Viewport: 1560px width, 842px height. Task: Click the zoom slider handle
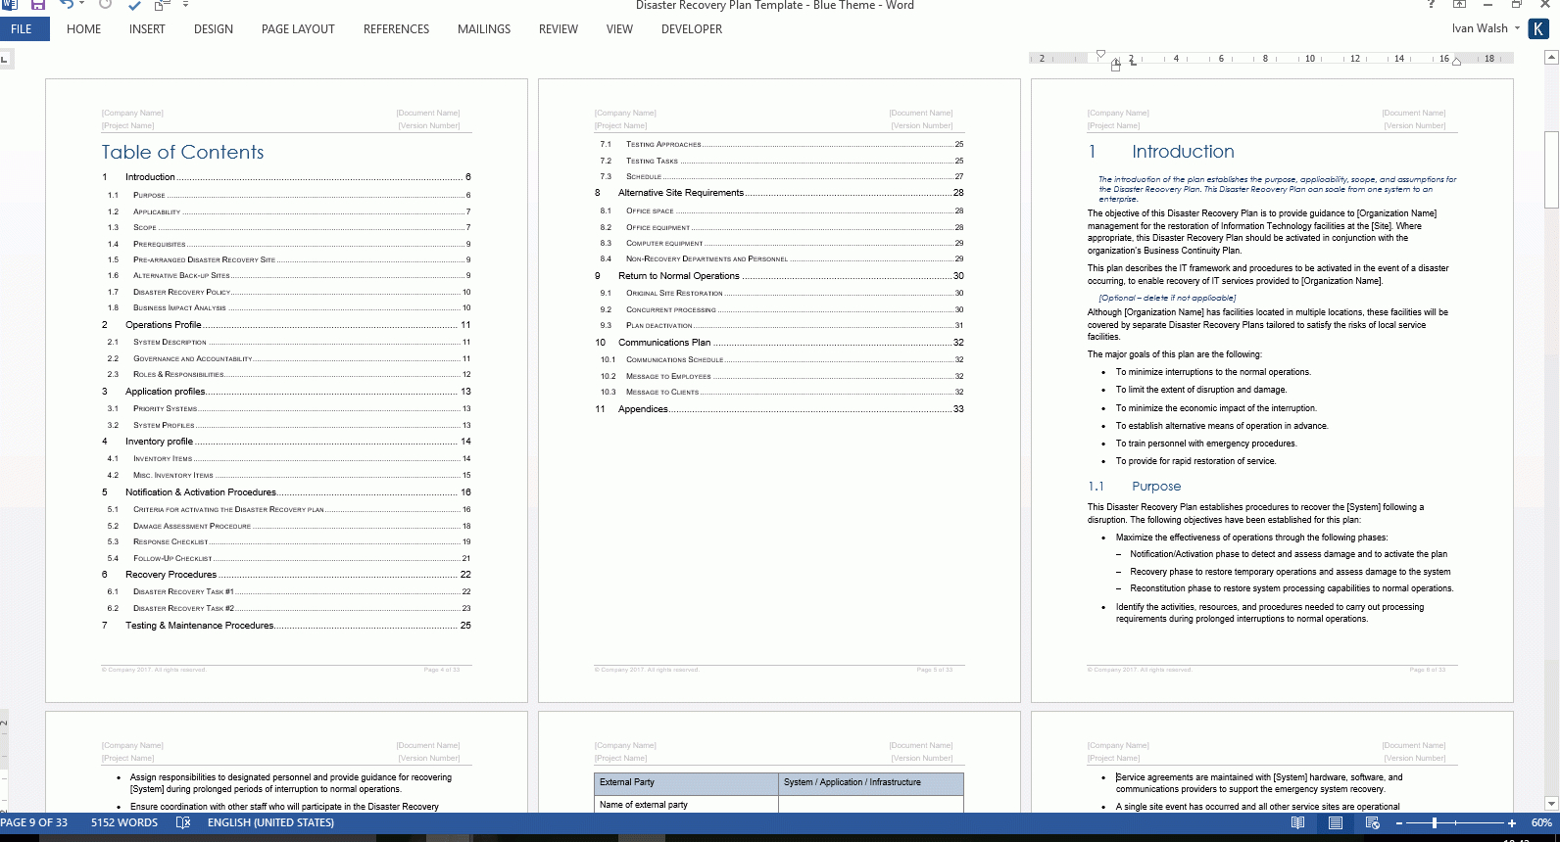pyautogui.click(x=1435, y=823)
